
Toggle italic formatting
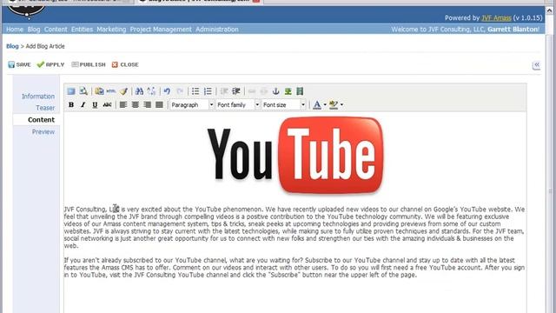pos(83,104)
